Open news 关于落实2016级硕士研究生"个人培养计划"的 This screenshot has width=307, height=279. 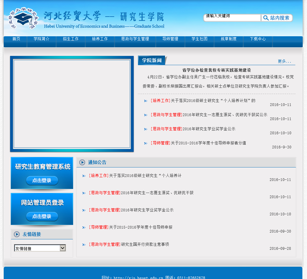[213, 101]
